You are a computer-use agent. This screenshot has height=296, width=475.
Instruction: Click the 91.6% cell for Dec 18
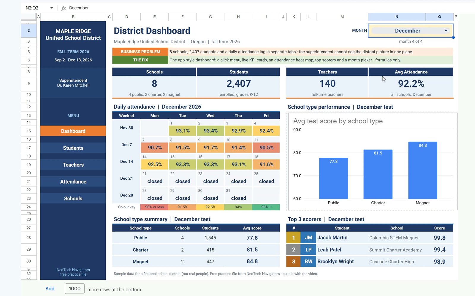point(266,165)
